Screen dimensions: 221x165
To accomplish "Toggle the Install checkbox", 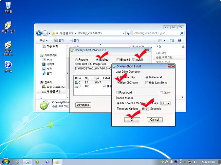I will 134,60.
